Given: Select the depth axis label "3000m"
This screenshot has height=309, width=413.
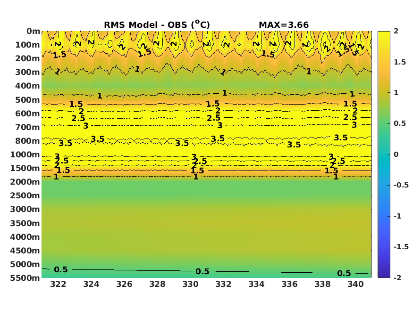Looking at the screenshot, I should coord(25,210).
